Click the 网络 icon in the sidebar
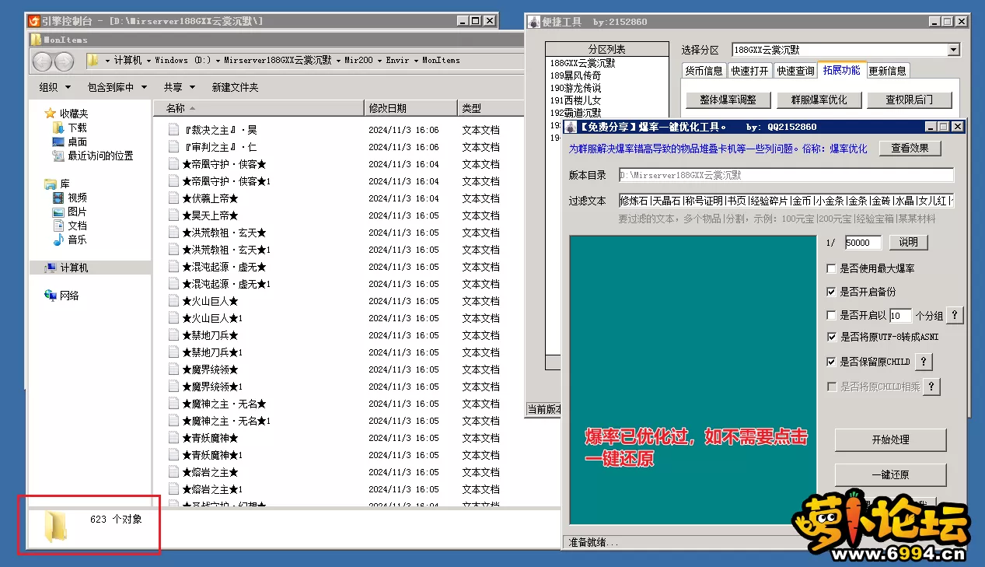985x567 pixels. pos(51,296)
